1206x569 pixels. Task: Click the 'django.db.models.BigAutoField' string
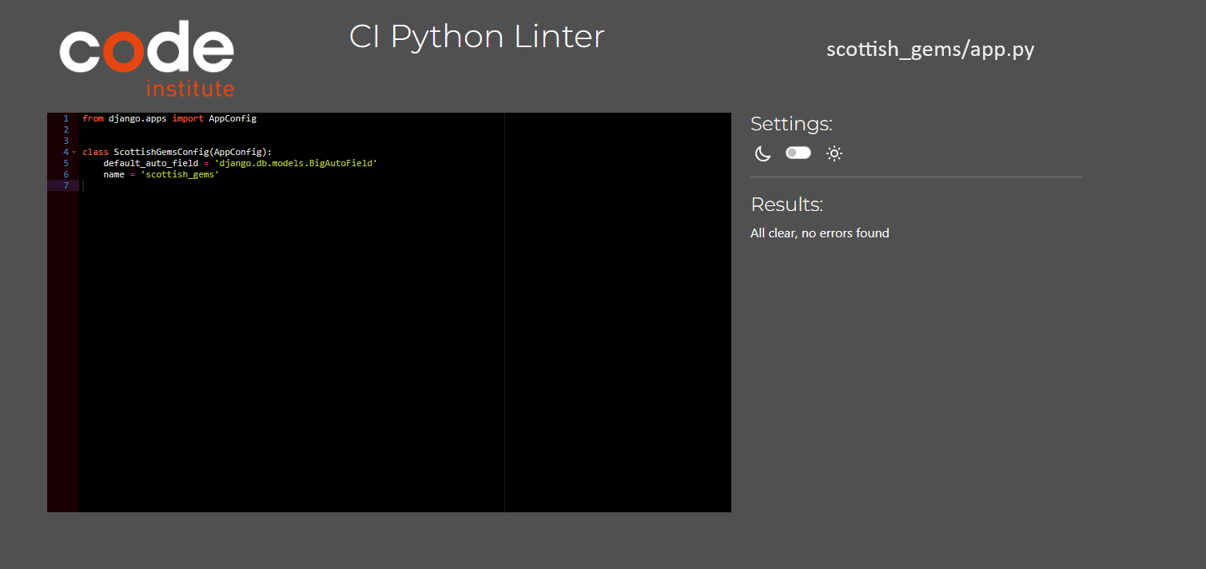click(x=296, y=163)
